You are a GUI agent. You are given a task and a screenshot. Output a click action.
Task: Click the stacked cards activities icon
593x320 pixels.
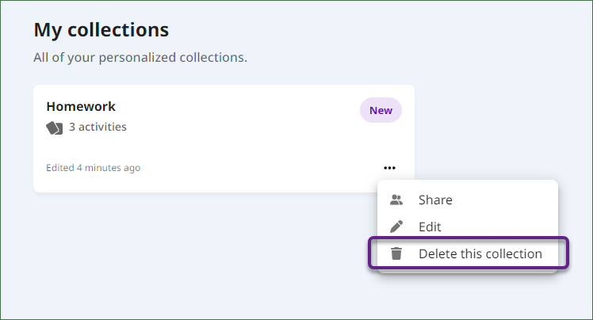click(x=55, y=128)
